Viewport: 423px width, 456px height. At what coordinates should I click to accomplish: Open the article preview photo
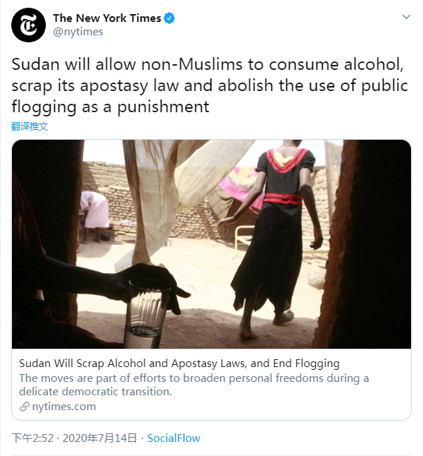point(211,244)
